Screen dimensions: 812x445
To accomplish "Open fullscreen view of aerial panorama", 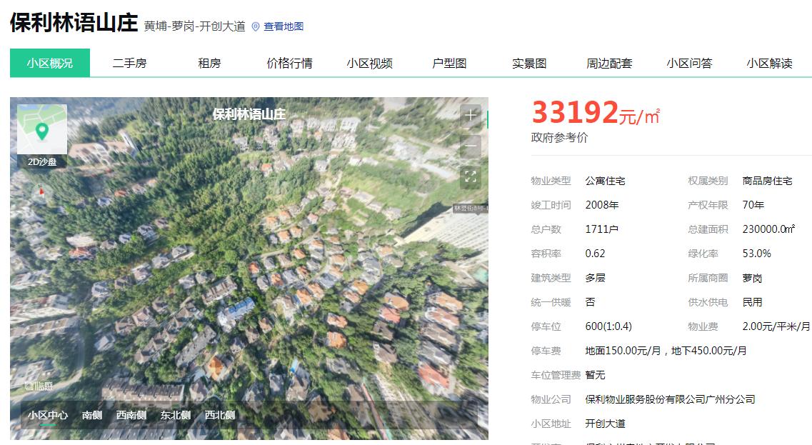I will click(470, 176).
